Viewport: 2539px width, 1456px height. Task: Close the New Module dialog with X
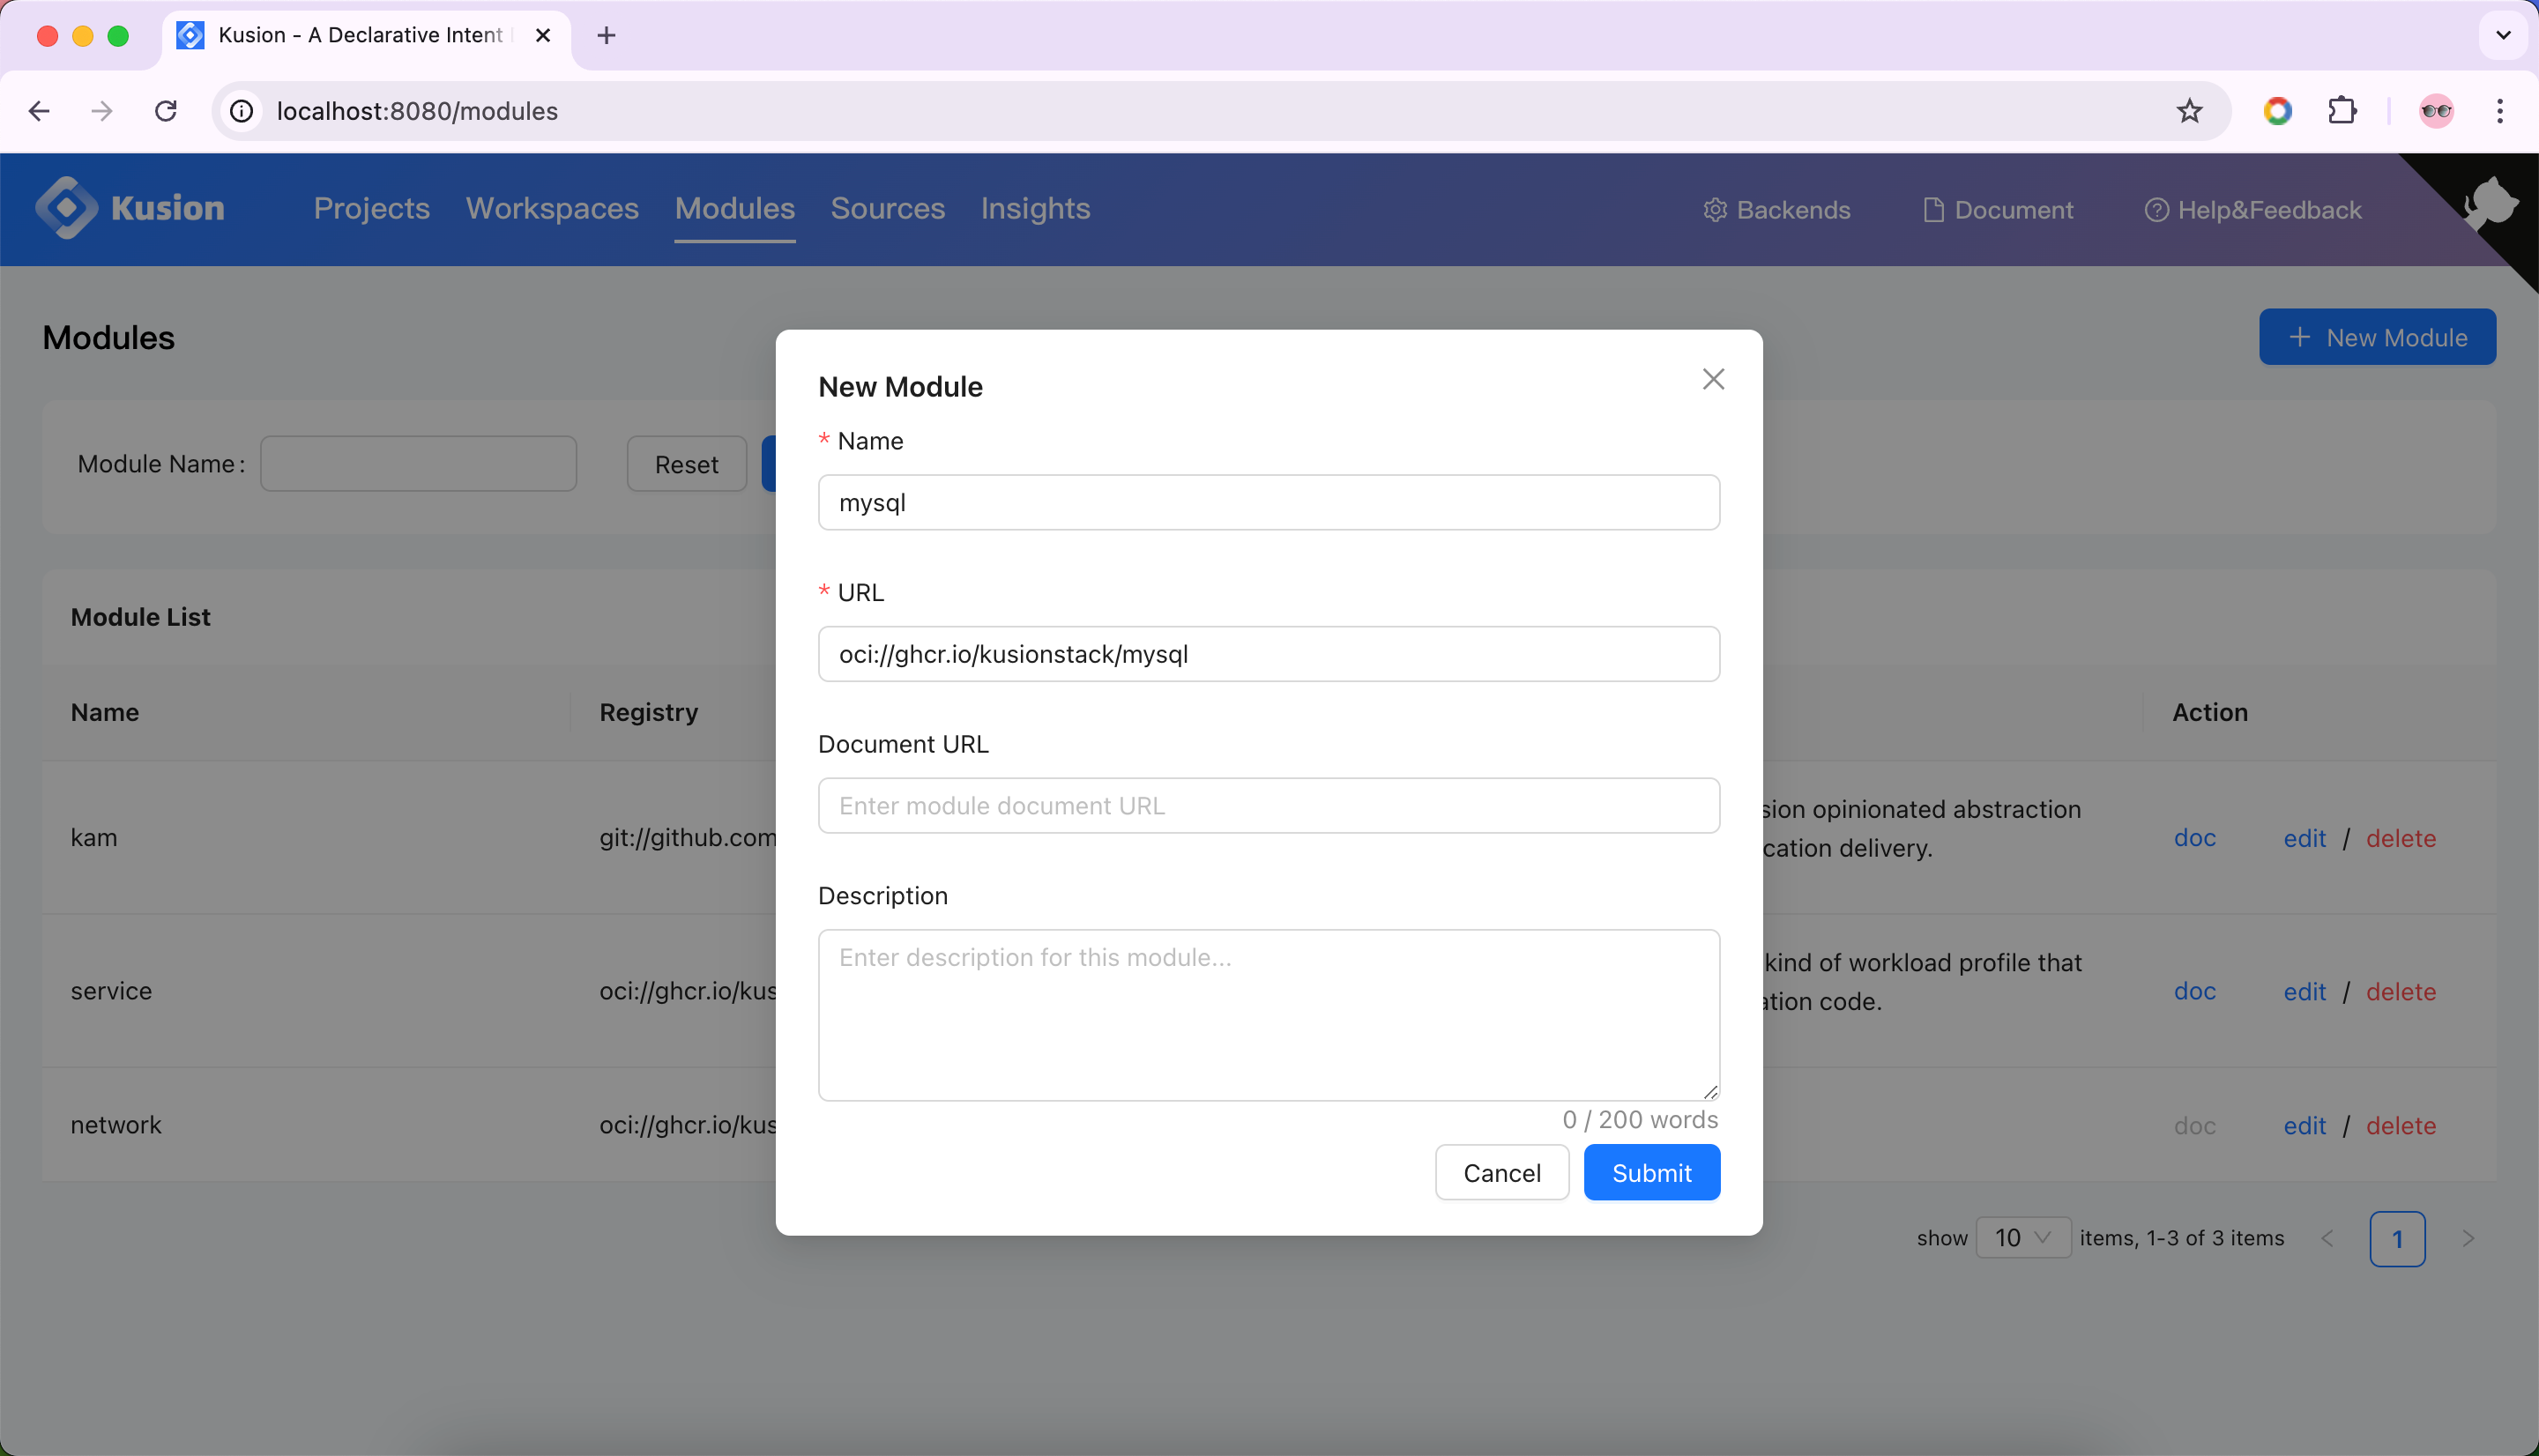[1713, 379]
